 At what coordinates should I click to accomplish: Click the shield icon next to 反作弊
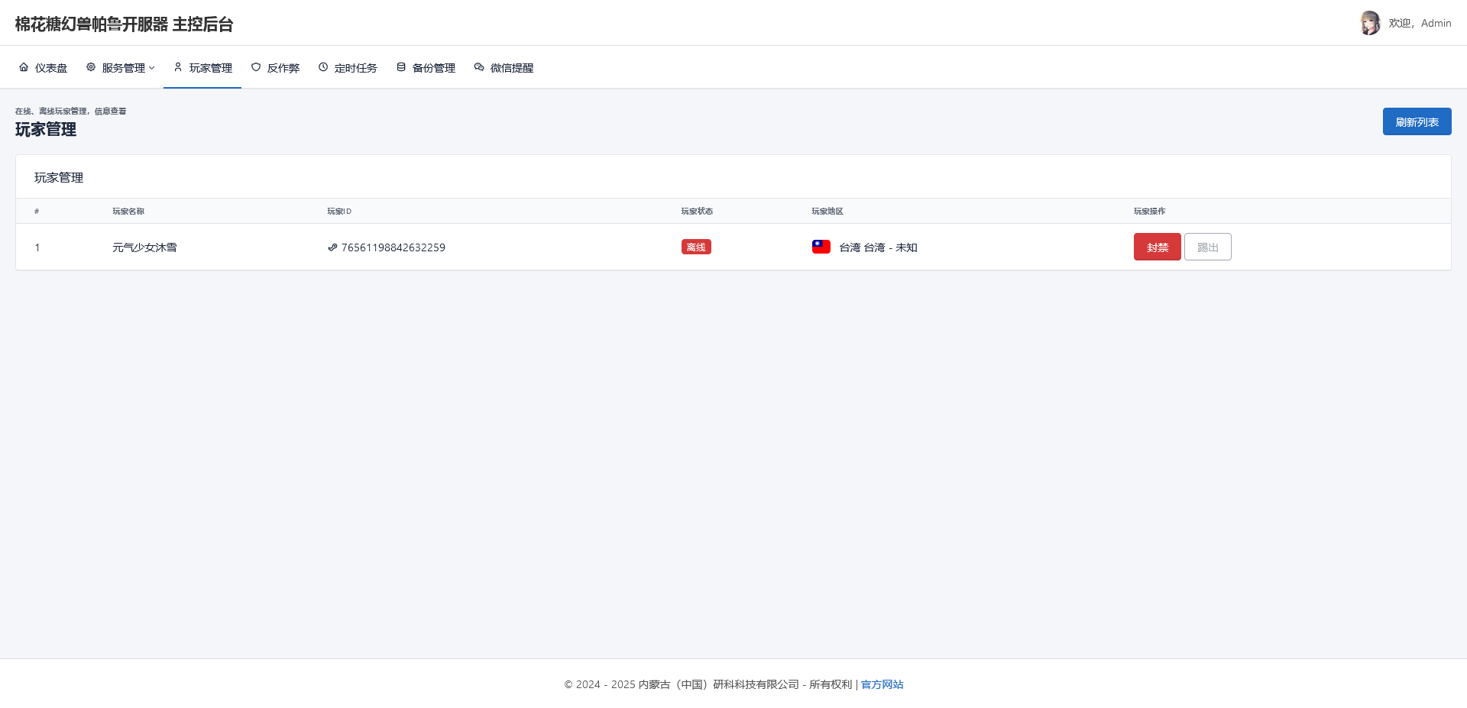point(254,67)
